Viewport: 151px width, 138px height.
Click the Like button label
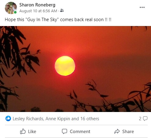(32, 132)
